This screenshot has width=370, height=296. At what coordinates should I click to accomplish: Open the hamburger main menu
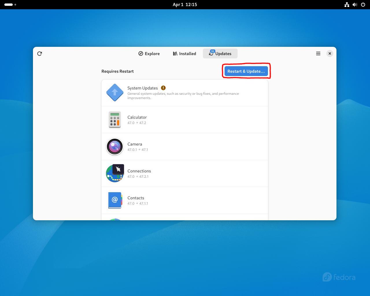click(x=318, y=53)
